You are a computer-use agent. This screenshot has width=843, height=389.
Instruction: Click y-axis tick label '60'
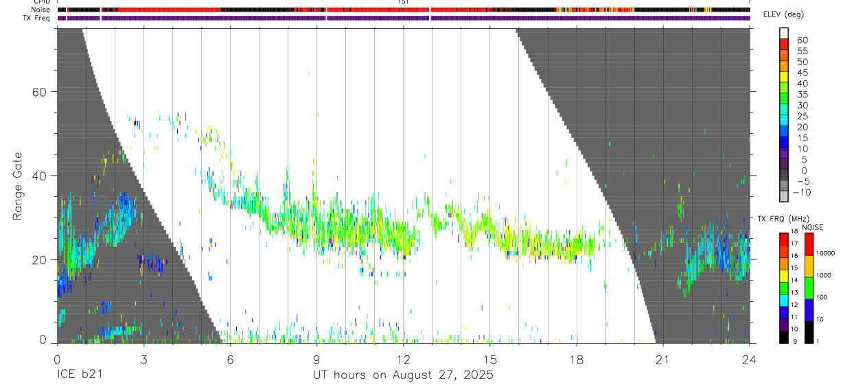[41, 92]
